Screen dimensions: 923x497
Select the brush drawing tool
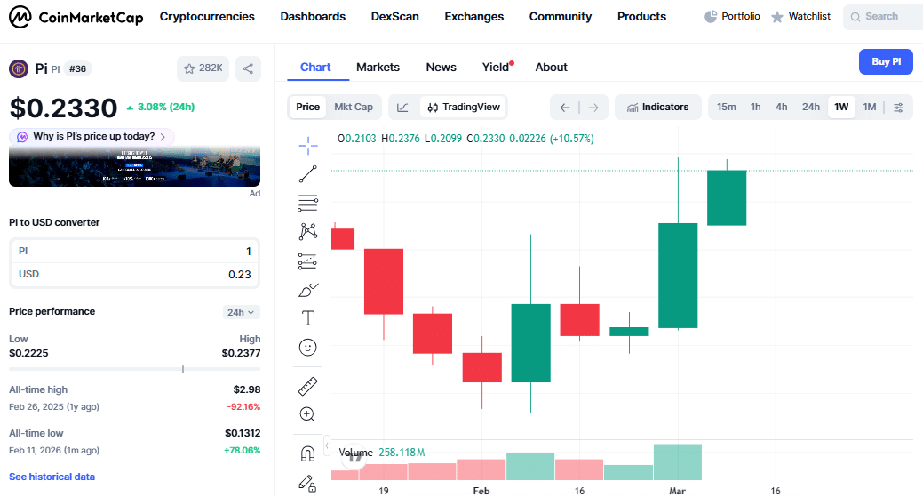[x=308, y=290]
